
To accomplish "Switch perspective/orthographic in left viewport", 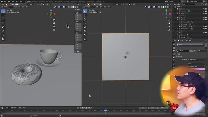I will coord(54,30).
